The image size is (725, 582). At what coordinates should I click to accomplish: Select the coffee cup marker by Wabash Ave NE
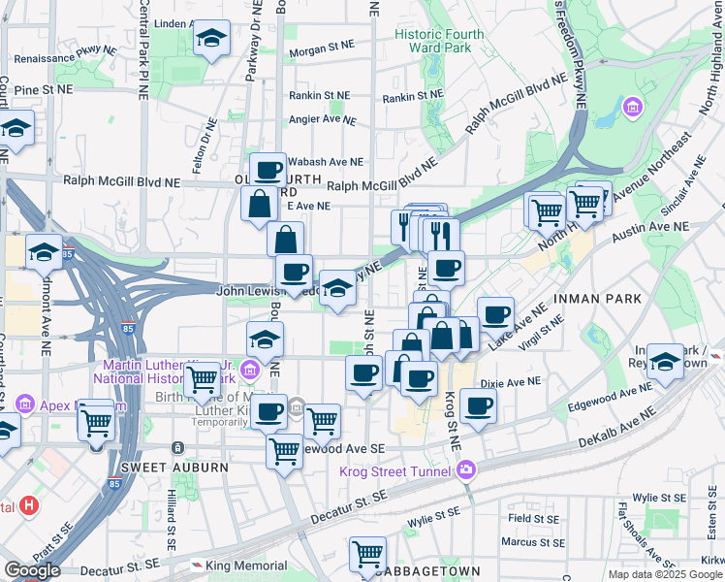pos(268,172)
